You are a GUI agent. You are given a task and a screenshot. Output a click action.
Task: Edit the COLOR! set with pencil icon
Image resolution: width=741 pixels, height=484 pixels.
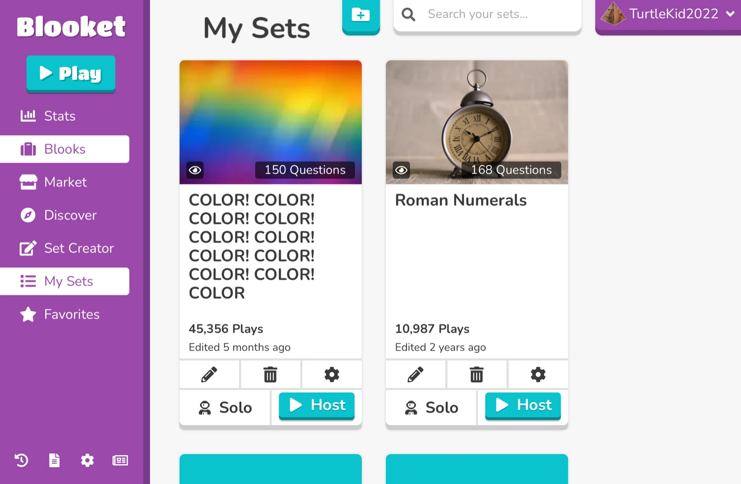pos(209,375)
